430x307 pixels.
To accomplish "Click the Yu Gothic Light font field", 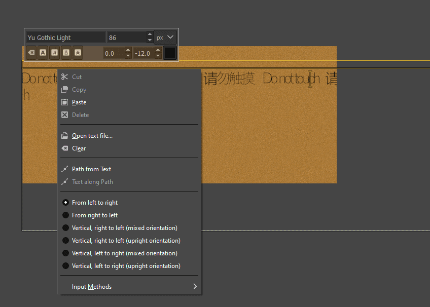I will pyautogui.click(x=65, y=37).
